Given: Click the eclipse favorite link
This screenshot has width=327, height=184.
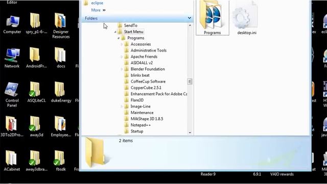Looking at the screenshot, I should coord(97,3).
